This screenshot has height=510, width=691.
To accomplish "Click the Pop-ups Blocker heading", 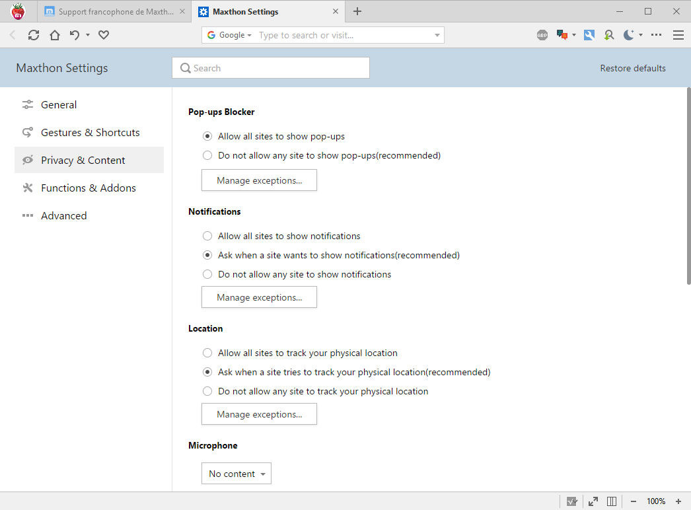I will click(x=221, y=112).
